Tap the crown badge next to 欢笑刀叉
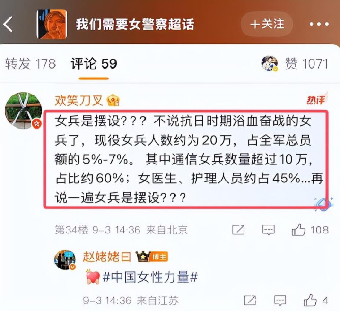The image size is (340, 311). (x=113, y=100)
